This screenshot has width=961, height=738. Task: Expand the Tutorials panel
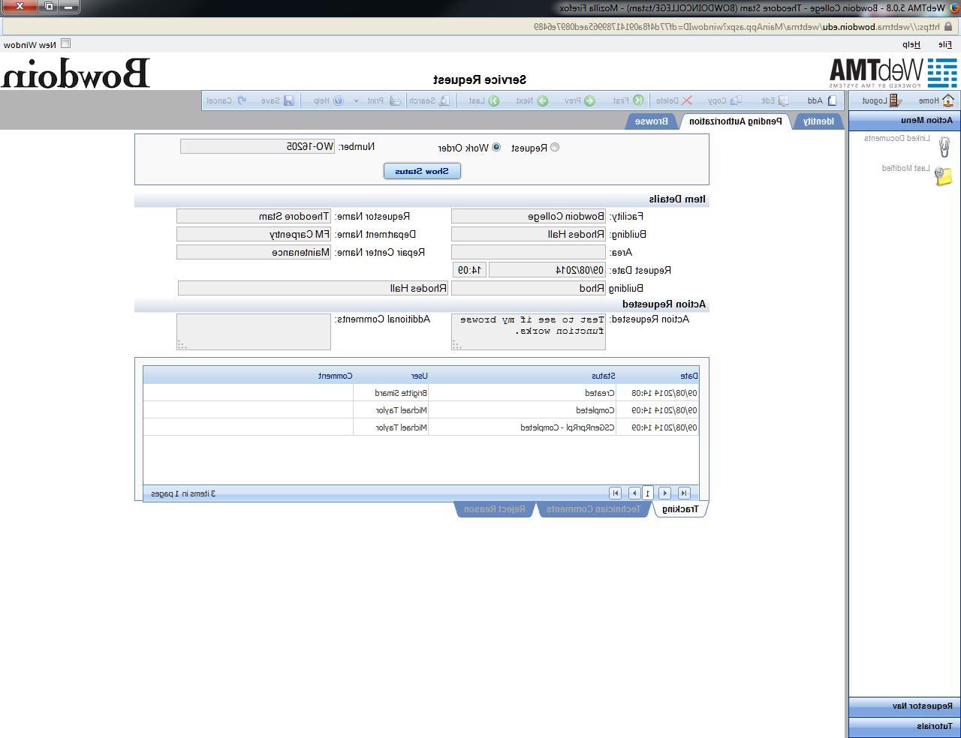904,726
